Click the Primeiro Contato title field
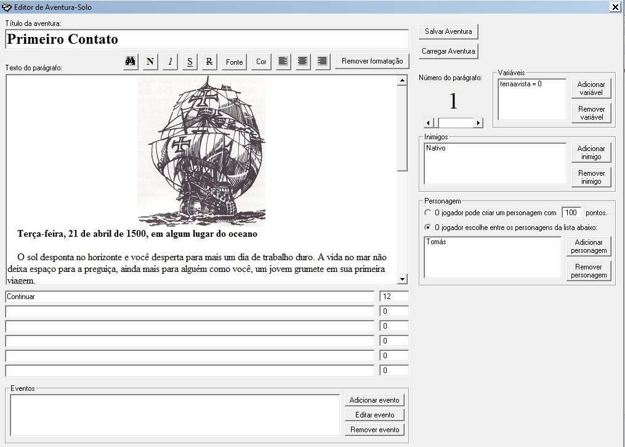 point(207,39)
